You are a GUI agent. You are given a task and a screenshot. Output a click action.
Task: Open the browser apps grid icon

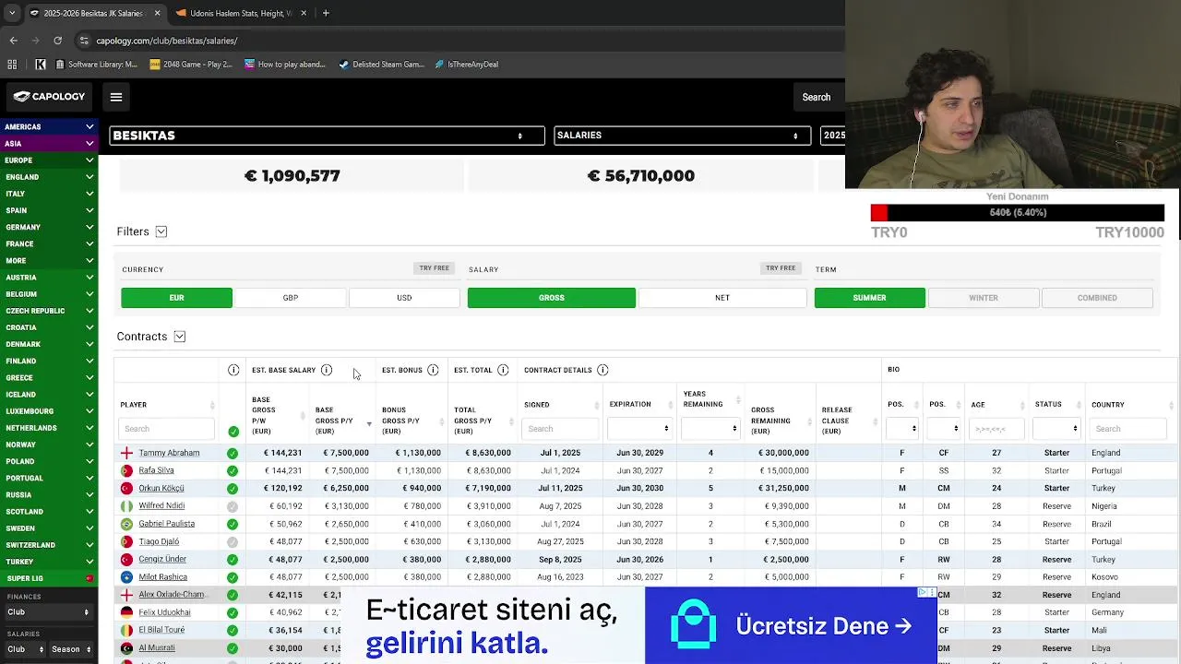click(12, 65)
